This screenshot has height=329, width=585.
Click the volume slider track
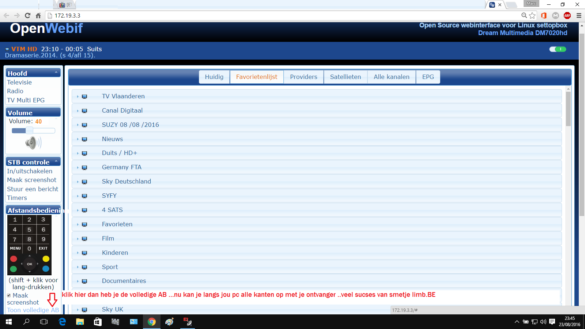point(33,131)
